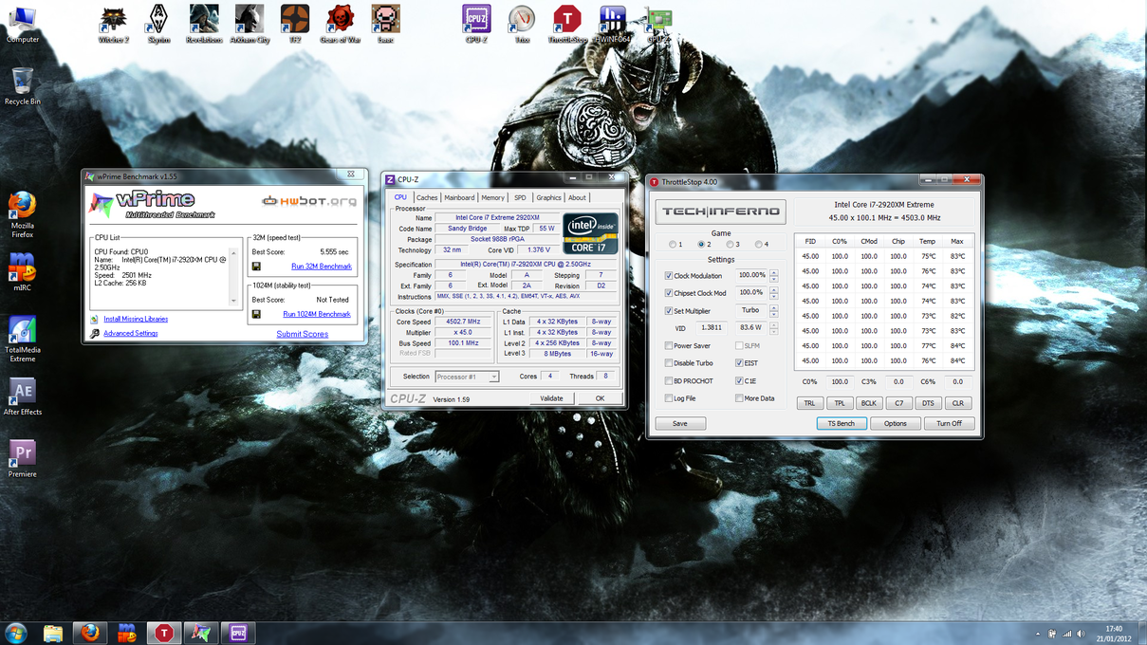Open the Processor #1 selection dropdown

pos(493,377)
